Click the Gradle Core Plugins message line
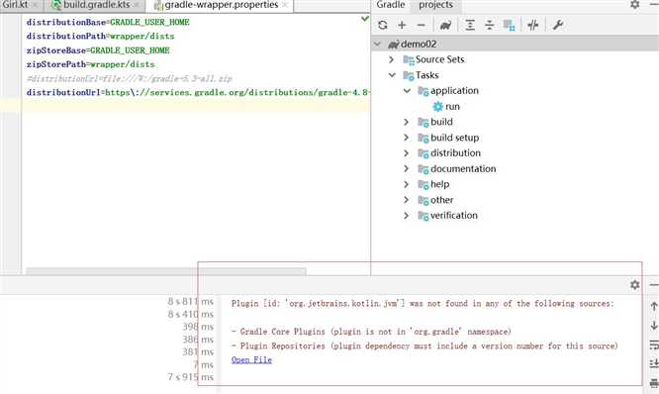Screen dimensions: 659x394 [x=371, y=332]
